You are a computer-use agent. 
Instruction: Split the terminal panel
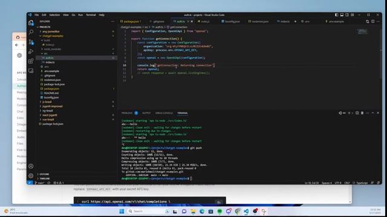(x=357, y=113)
